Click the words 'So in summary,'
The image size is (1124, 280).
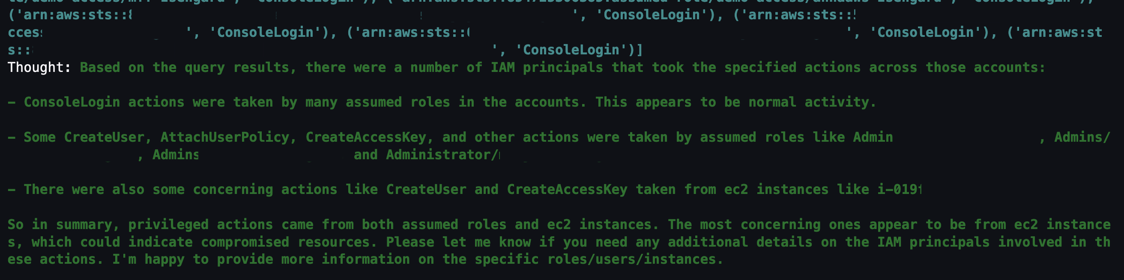click(x=63, y=224)
